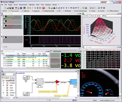The height and width of the screenshot is (102, 122).
Task: Click the Time column header in trace
Action: [3, 54]
